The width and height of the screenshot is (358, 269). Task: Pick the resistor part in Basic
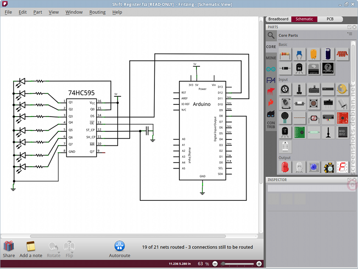[x=285, y=54]
